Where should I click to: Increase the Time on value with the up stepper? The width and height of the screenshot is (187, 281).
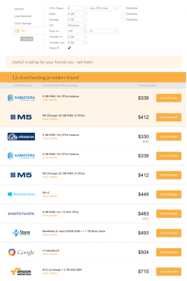point(85,30)
